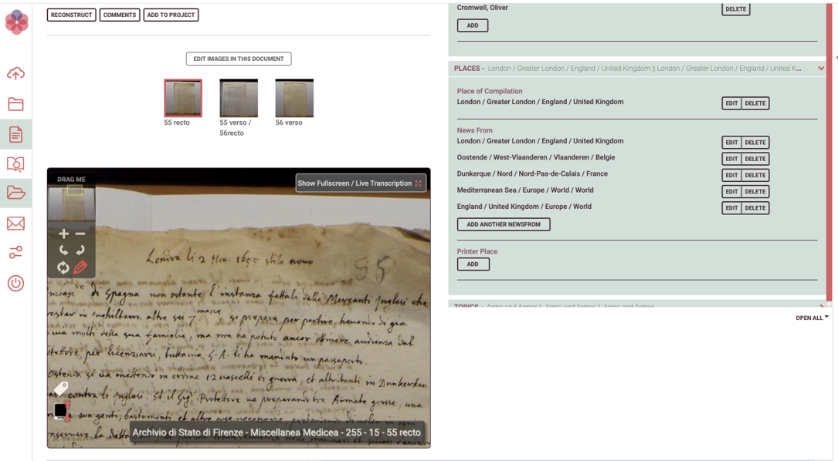Select the 56 verso thumbnail
This screenshot has height=461, width=838.
coord(294,98)
